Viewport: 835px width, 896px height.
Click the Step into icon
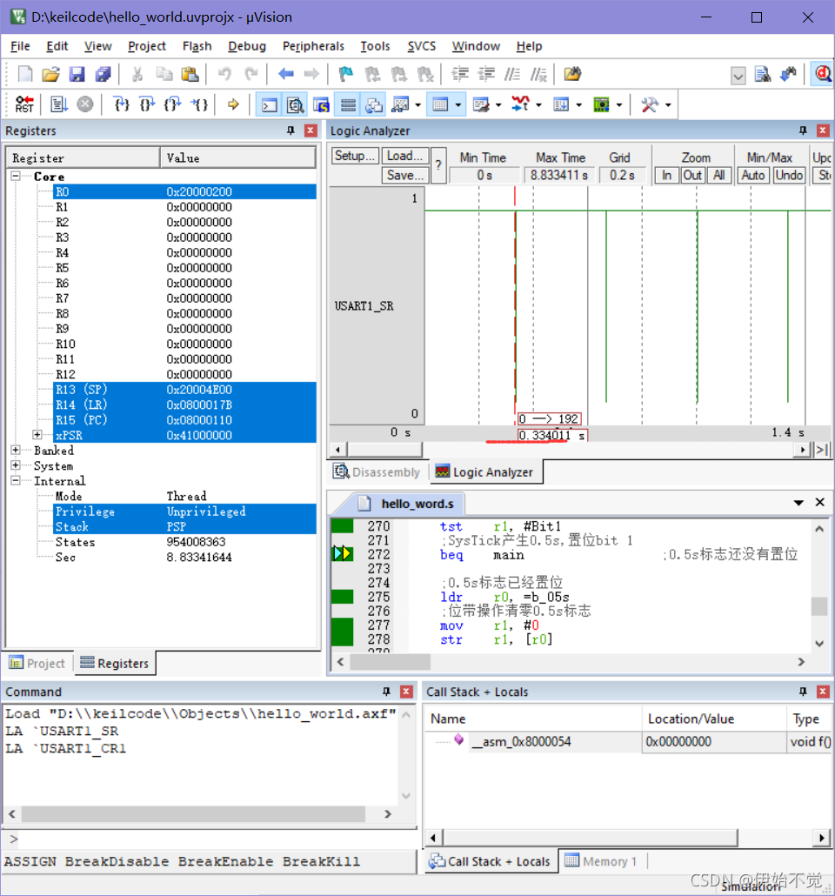(121, 104)
